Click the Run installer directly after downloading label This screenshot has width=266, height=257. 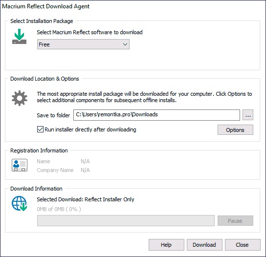(90, 129)
